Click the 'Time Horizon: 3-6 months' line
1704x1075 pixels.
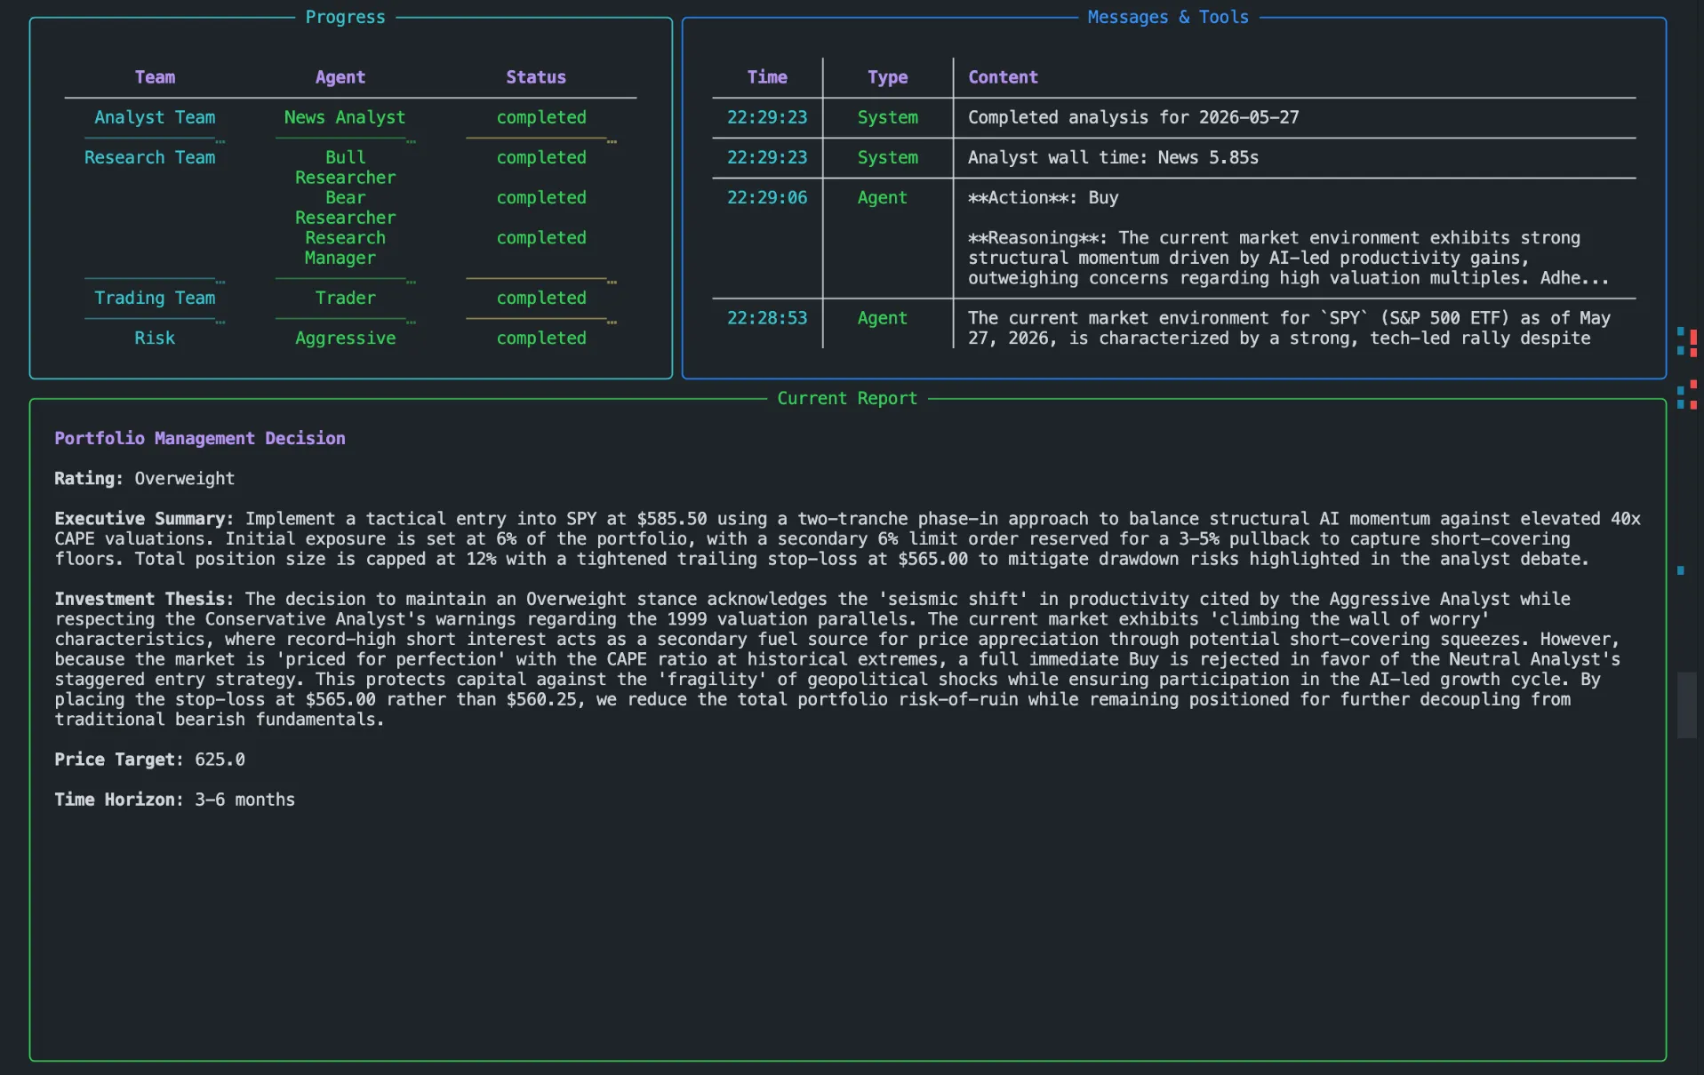coord(174,800)
